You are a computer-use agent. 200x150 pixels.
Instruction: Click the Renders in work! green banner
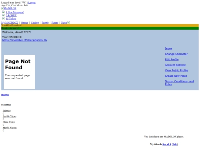100,28
